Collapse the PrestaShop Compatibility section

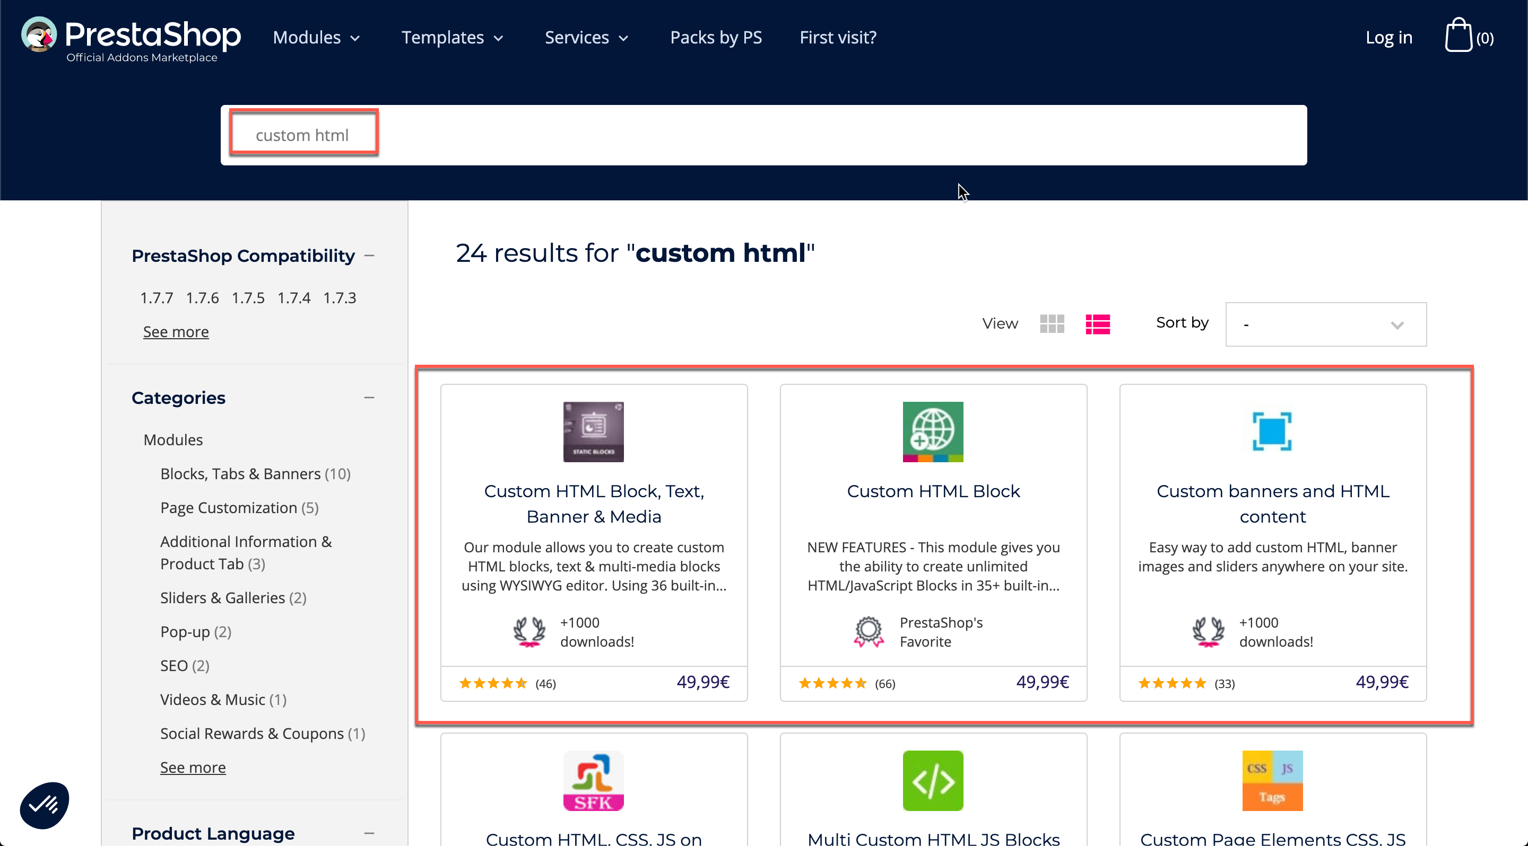tap(369, 255)
